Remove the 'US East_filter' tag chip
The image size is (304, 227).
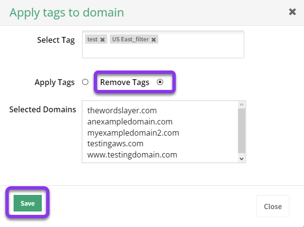point(153,40)
